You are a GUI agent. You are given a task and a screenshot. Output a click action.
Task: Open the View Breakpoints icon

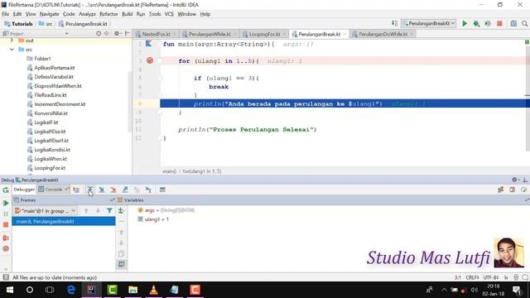coord(6,238)
